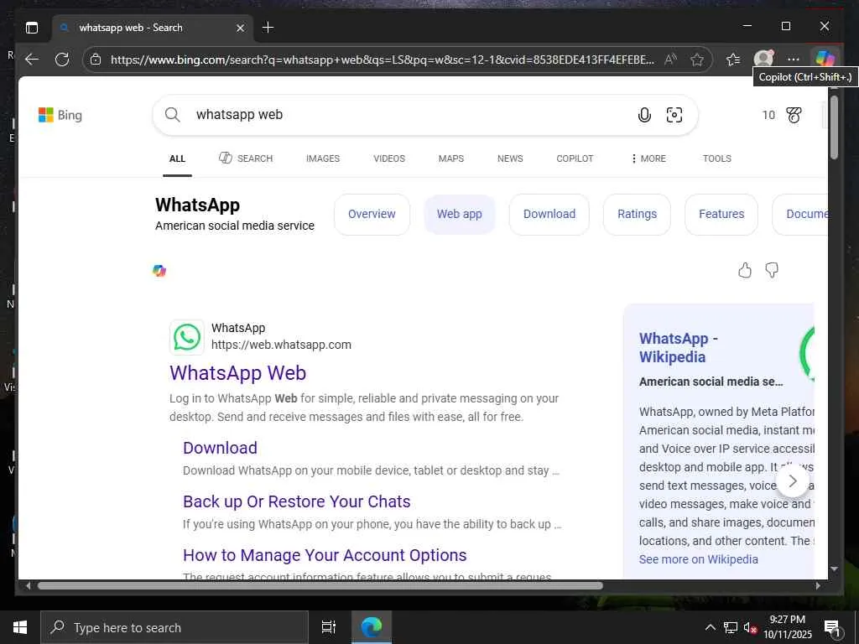
Task: Open the muted volume tray icon
Action: tap(750, 627)
